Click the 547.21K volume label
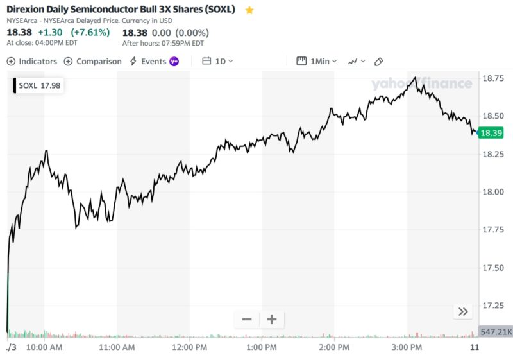The image size is (513, 355). pos(496,331)
